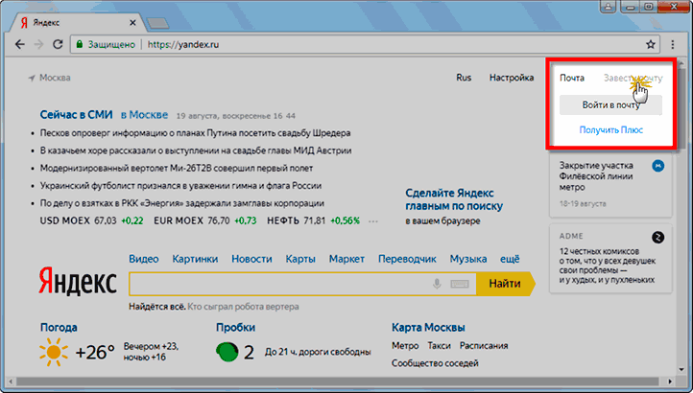Click the Chrome profile user icon
This screenshot has width=693, height=393.
[609, 6]
